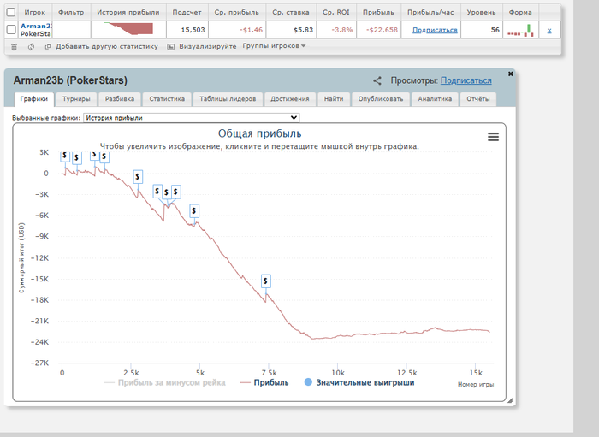The width and height of the screenshot is (599, 437).
Task: Click the -$1.46 average profit value
Action: pyautogui.click(x=251, y=30)
